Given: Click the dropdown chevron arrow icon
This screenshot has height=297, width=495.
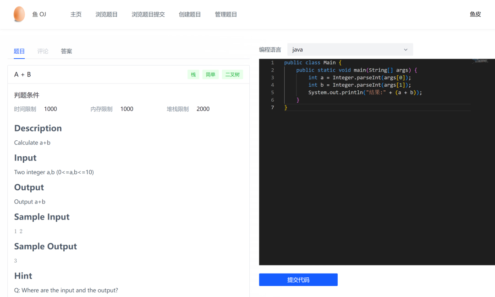Looking at the screenshot, I should click(x=406, y=49).
